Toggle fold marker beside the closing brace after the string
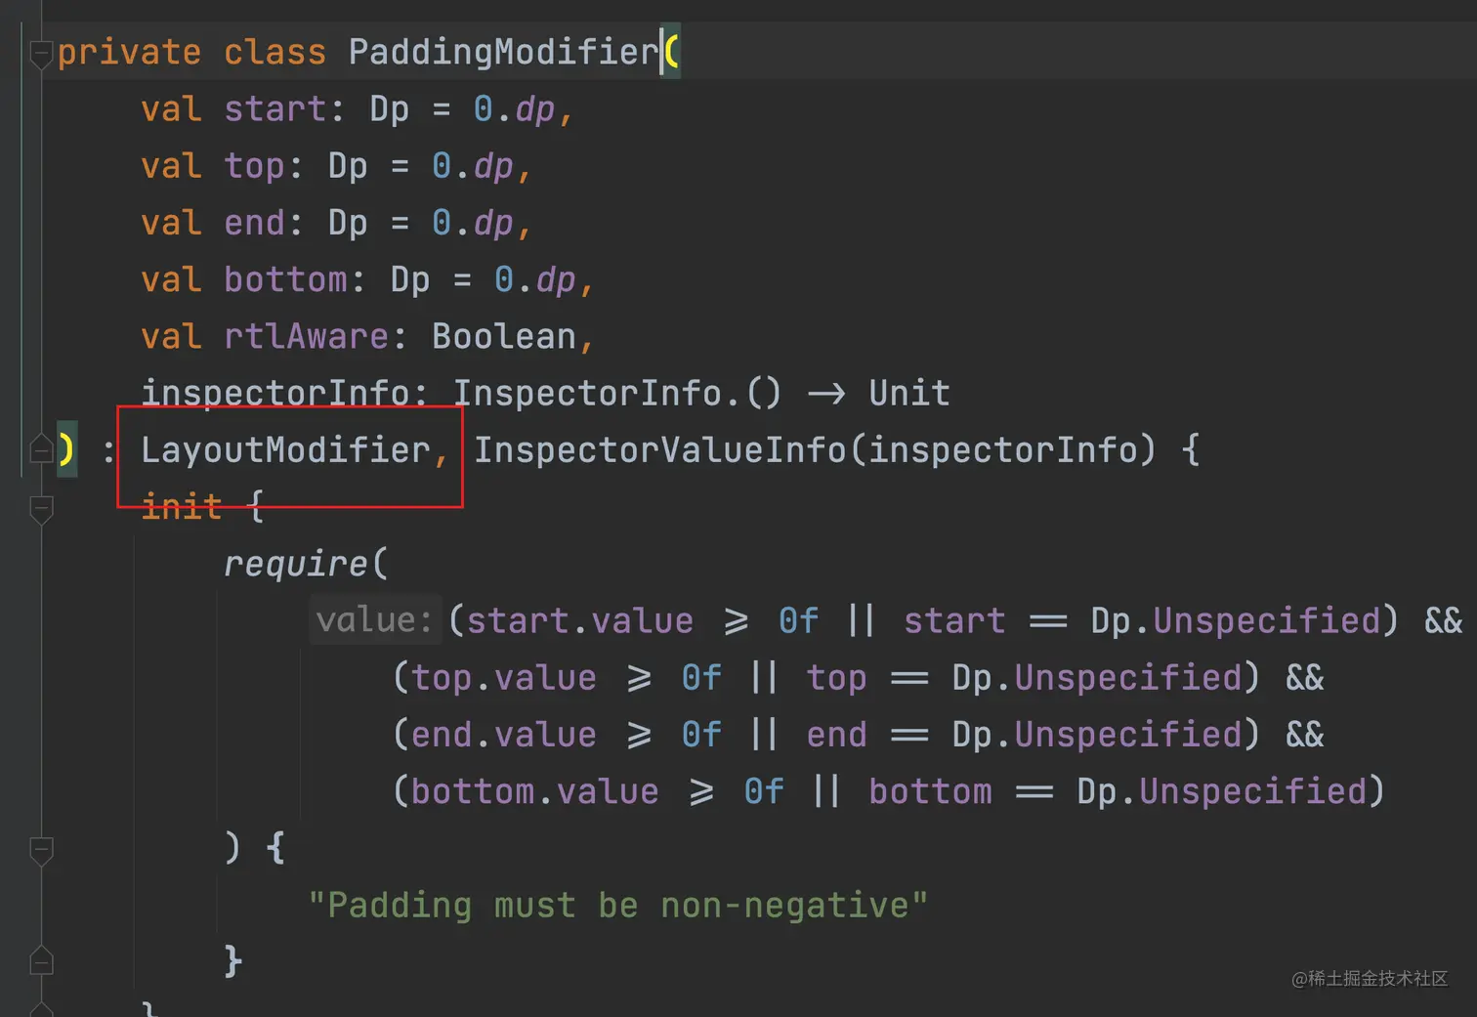 tap(41, 960)
